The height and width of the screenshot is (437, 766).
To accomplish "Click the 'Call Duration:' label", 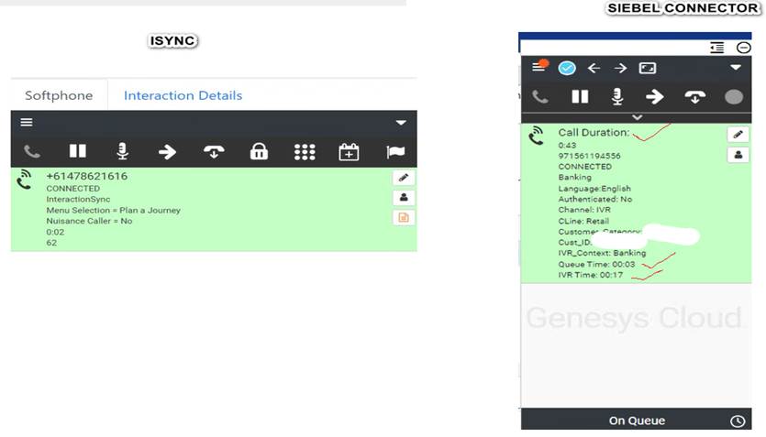I will point(594,132).
